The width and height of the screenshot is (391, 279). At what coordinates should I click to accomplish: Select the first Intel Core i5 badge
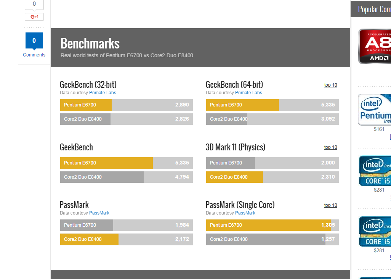click(x=375, y=171)
